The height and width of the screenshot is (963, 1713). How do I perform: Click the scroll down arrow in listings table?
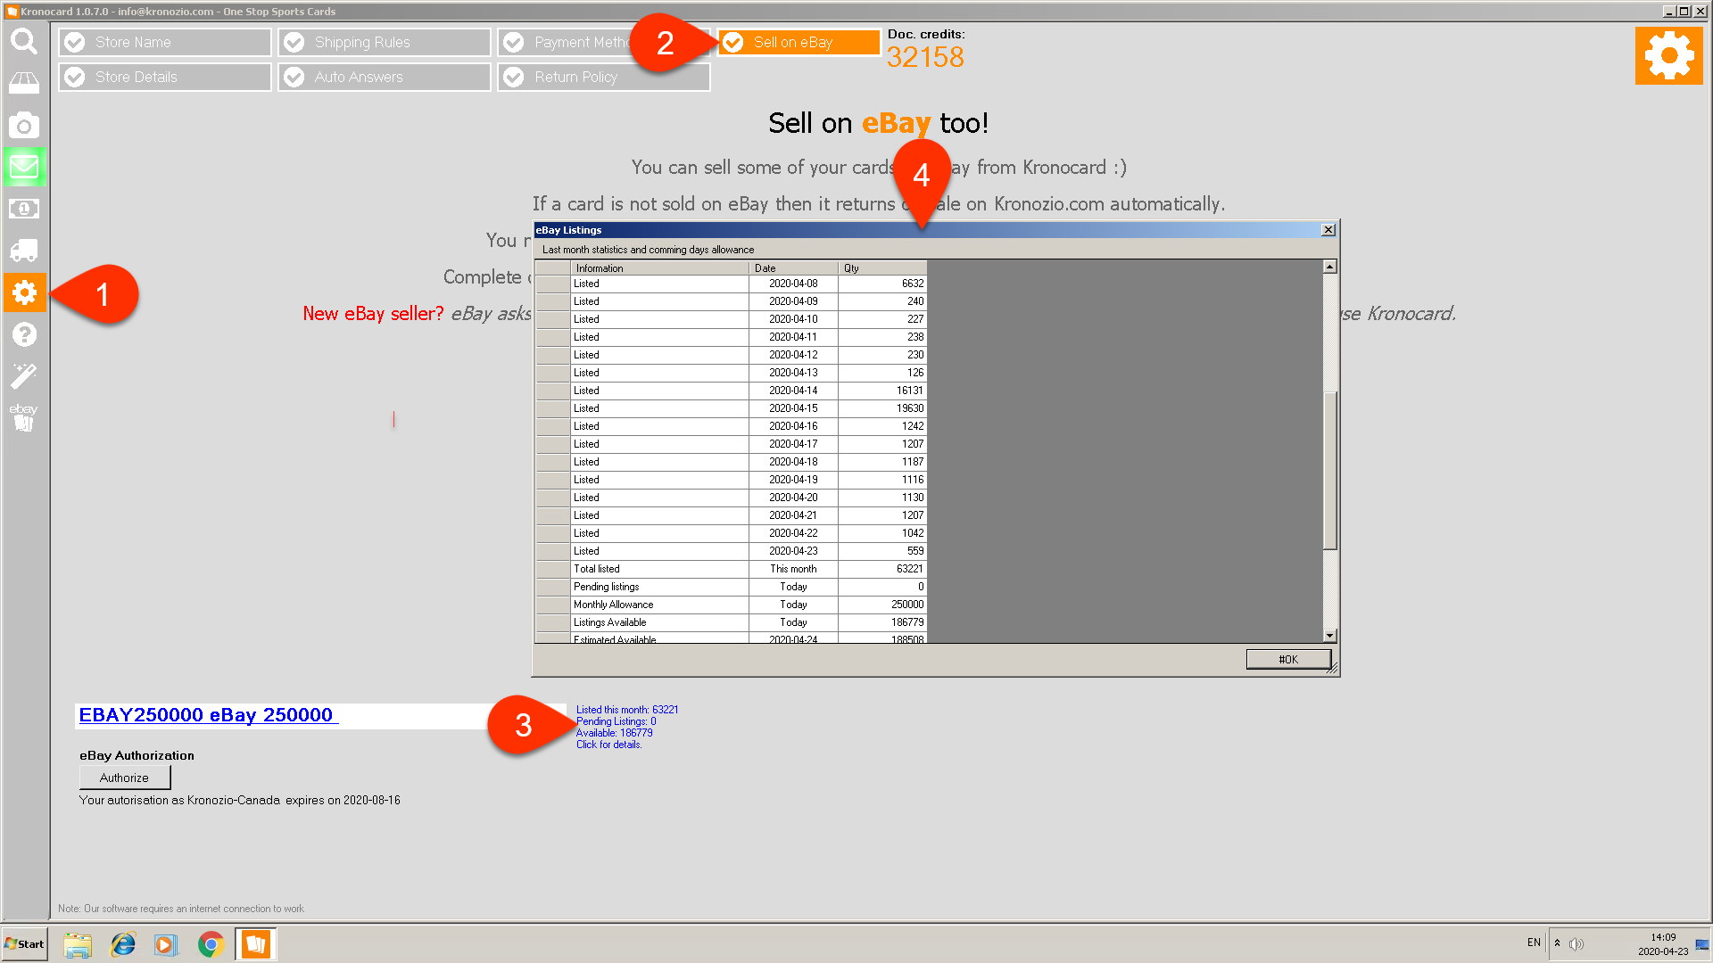[x=1329, y=636]
